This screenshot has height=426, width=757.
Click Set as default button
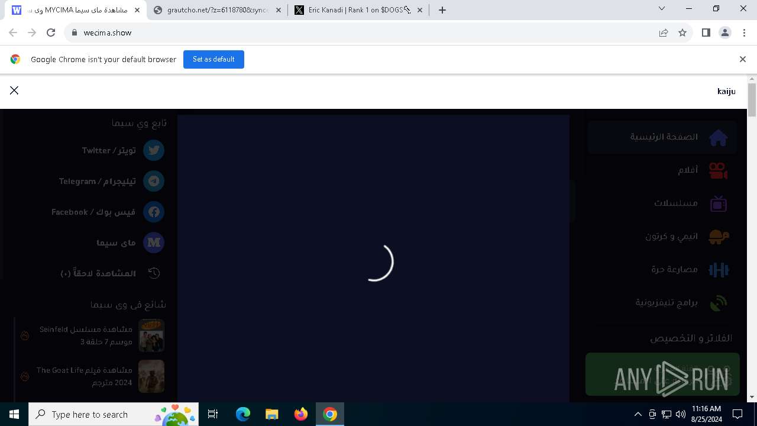213,59
